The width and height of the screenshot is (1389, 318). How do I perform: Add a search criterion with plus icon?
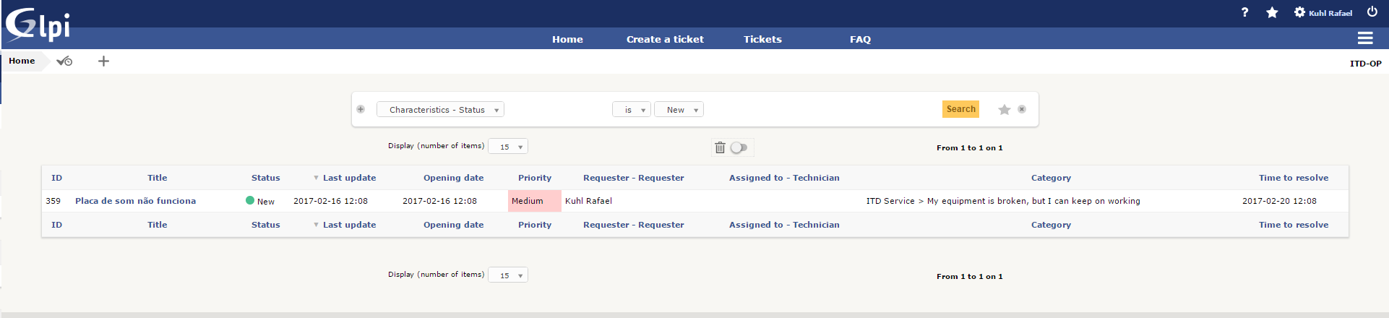(361, 109)
